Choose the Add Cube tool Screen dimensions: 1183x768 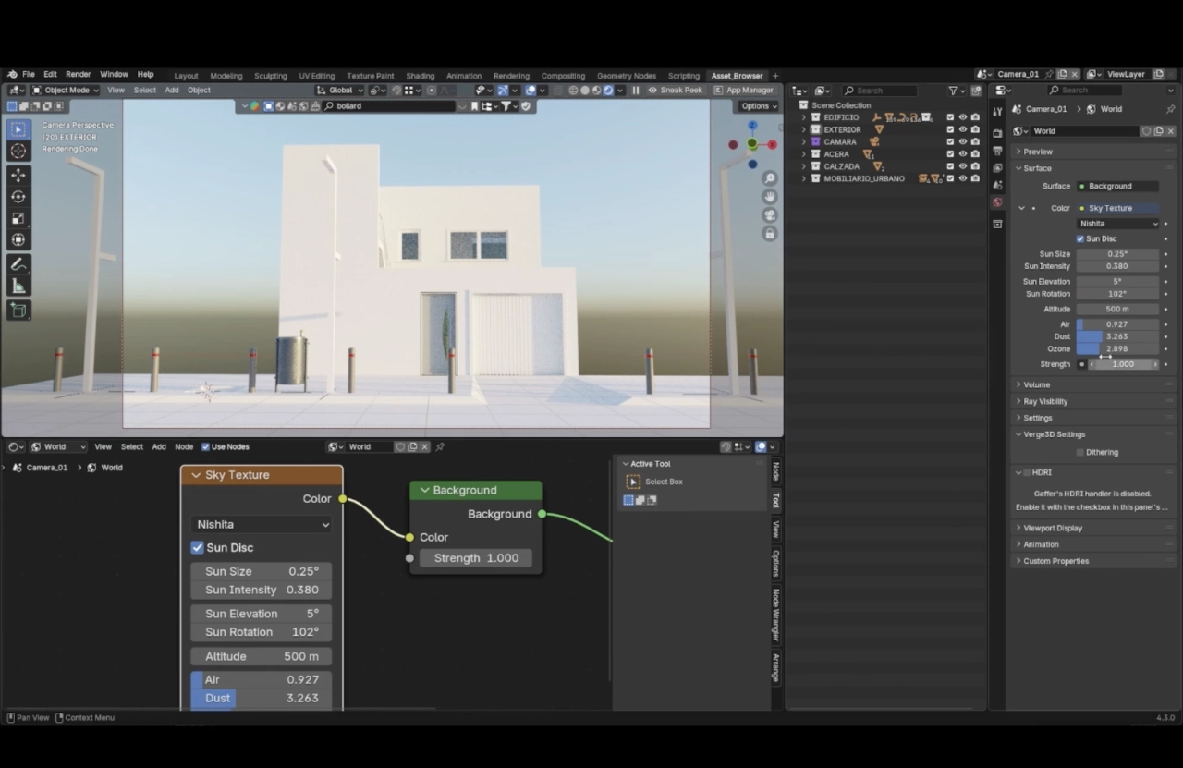pos(18,311)
